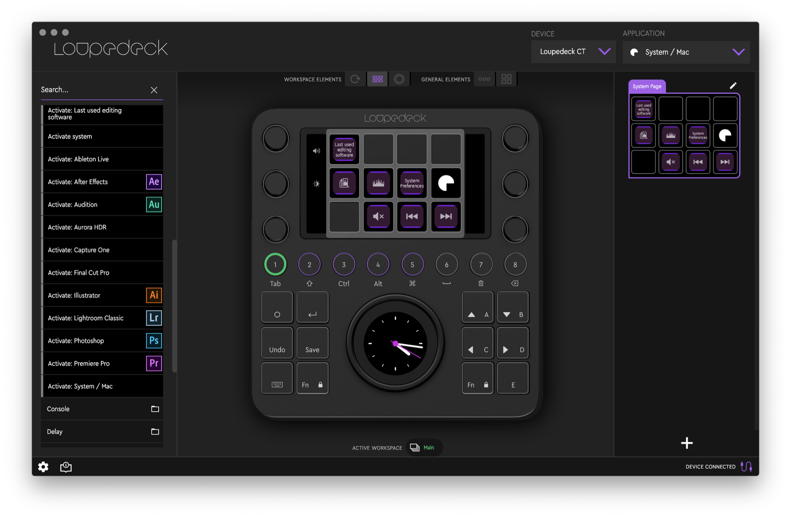Click the pencil edit icon for System Page
This screenshot has height=518, width=791.
[733, 86]
